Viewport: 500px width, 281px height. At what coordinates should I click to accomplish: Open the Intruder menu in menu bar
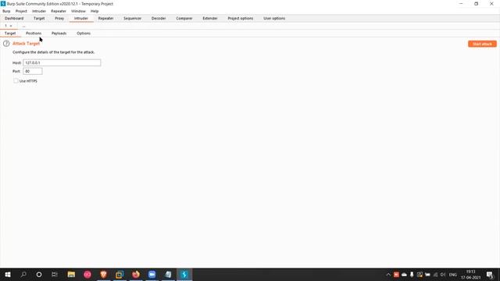pyautogui.click(x=39, y=11)
